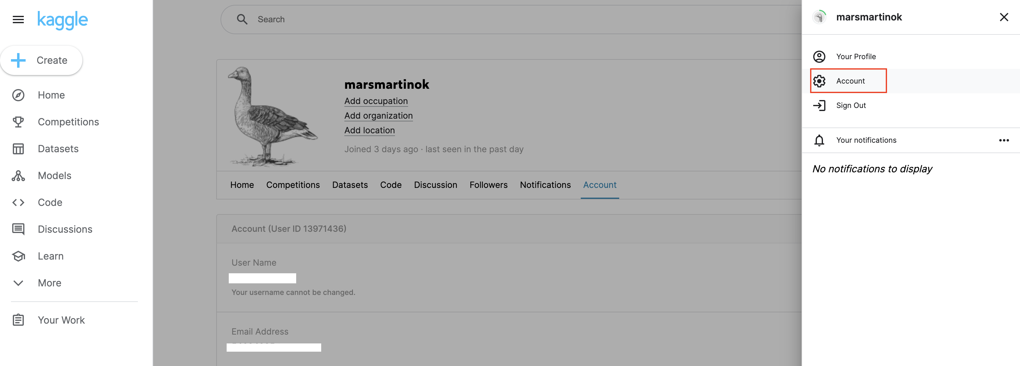Image resolution: width=1020 pixels, height=366 pixels.
Task: Open Competitions via trophy icon
Action: 18,122
